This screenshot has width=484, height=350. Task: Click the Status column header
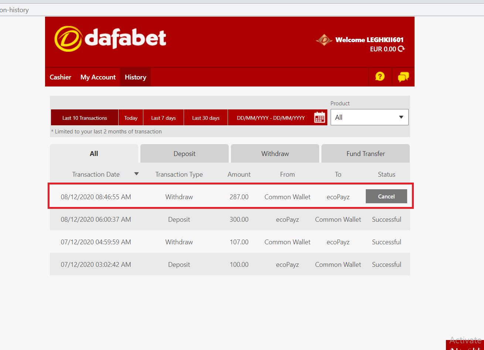click(x=386, y=174)
